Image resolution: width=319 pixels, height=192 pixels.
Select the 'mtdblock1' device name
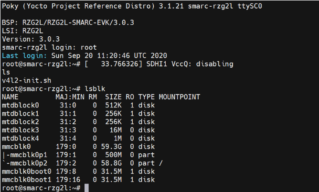21,114
